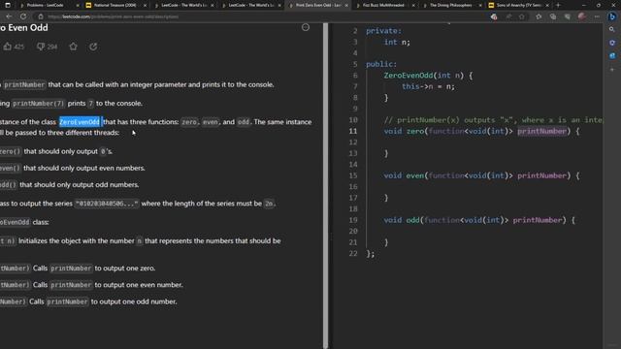The image size is (621, 349).
Task: Close the Dining Philosophers tab
Action: [x=480, y=5]
